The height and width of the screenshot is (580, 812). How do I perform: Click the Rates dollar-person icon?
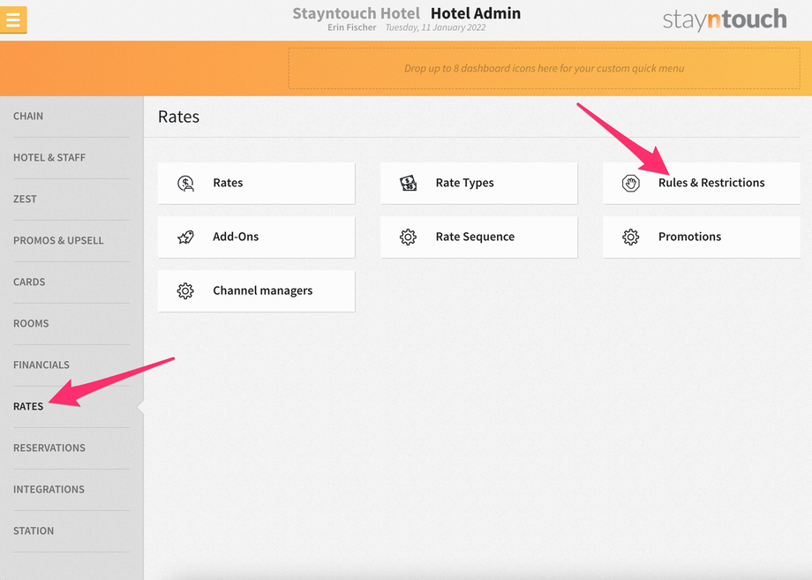185,184
